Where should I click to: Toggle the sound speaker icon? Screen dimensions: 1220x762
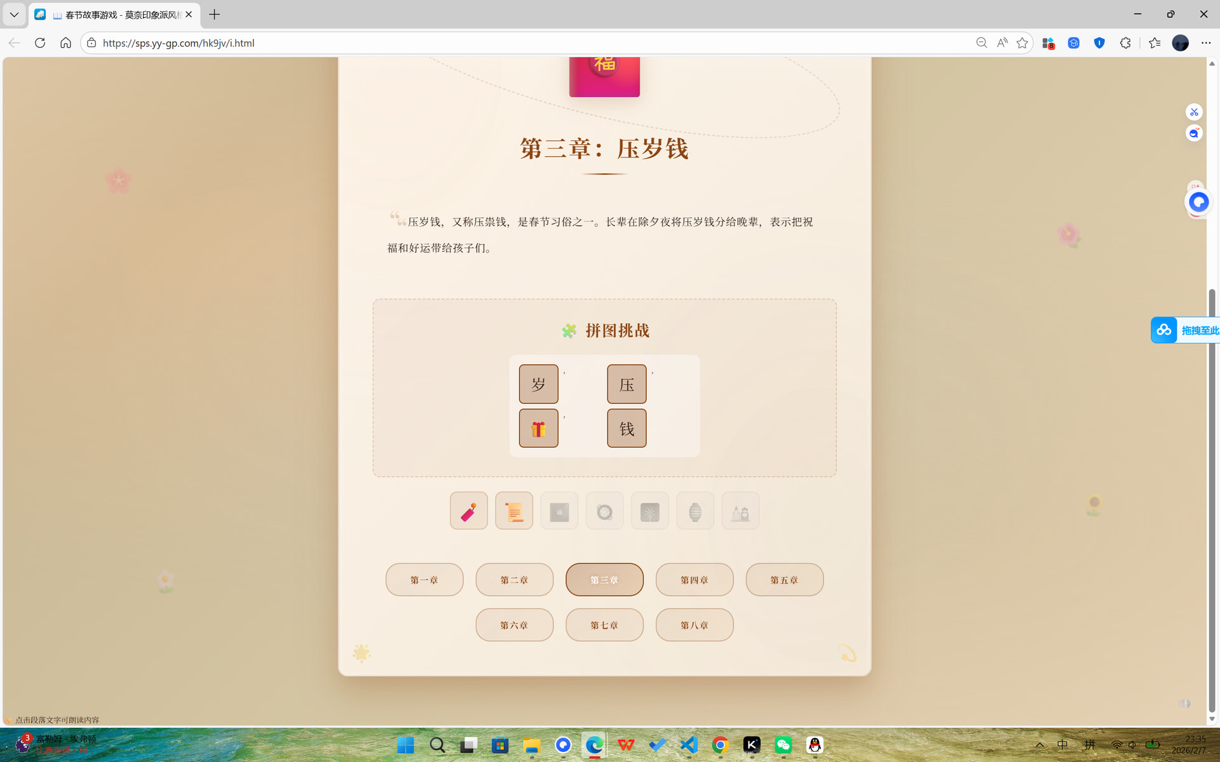click(1184, 704)
